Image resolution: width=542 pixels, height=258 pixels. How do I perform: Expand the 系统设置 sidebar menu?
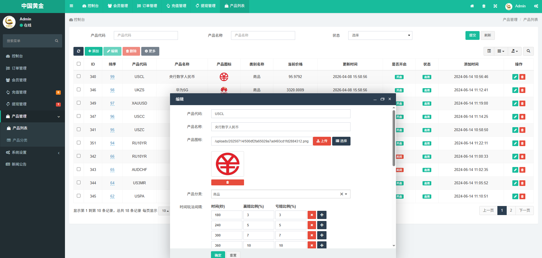(x=32, y=153)
